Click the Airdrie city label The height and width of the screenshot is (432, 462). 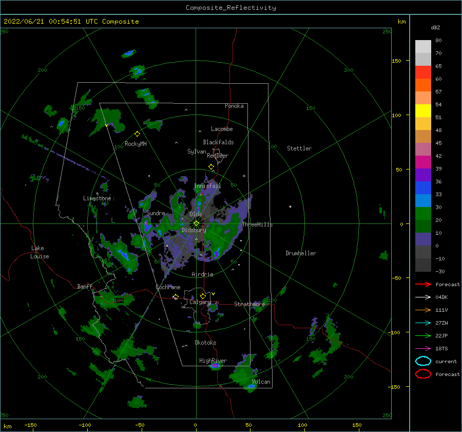click(x=202, y=274)
